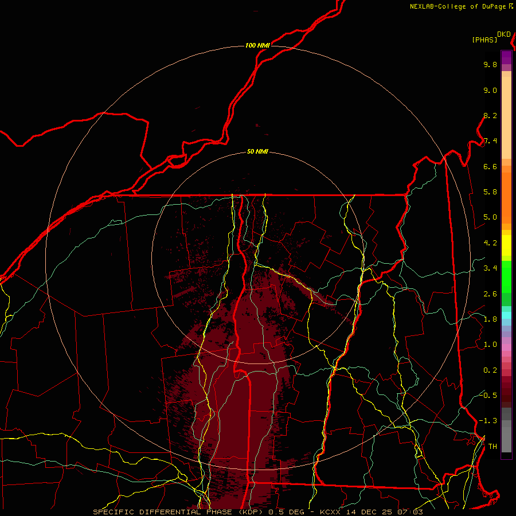Click the 4.2 value on the color scale
516x516 pixels.
(490, 243)
